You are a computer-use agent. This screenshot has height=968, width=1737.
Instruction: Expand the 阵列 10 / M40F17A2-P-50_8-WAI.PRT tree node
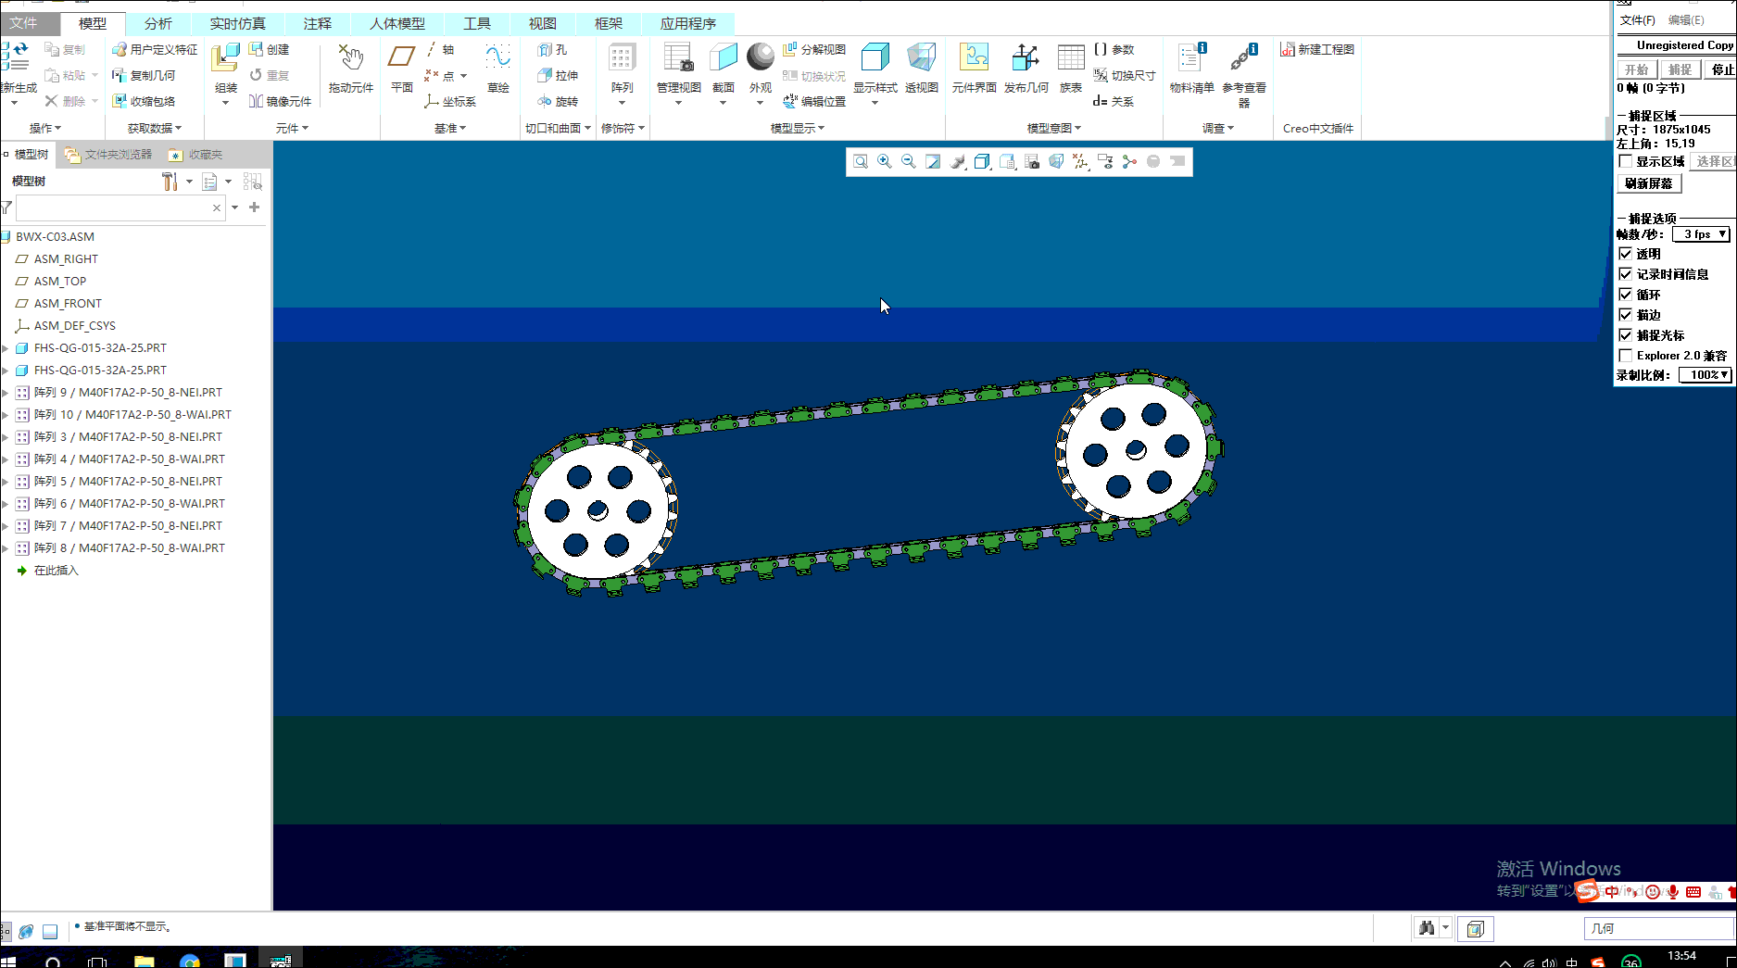pyautogui.click(x=6, y=415)
